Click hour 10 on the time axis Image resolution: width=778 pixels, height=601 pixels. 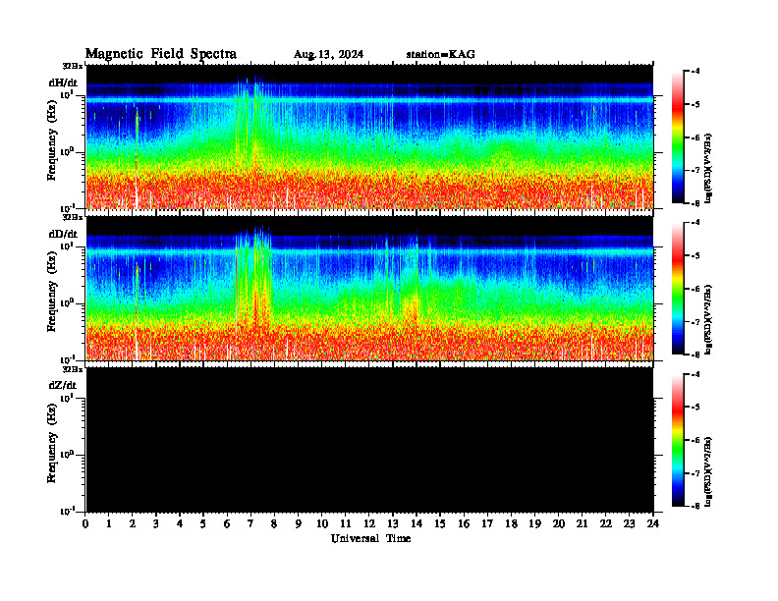[322, 524]
